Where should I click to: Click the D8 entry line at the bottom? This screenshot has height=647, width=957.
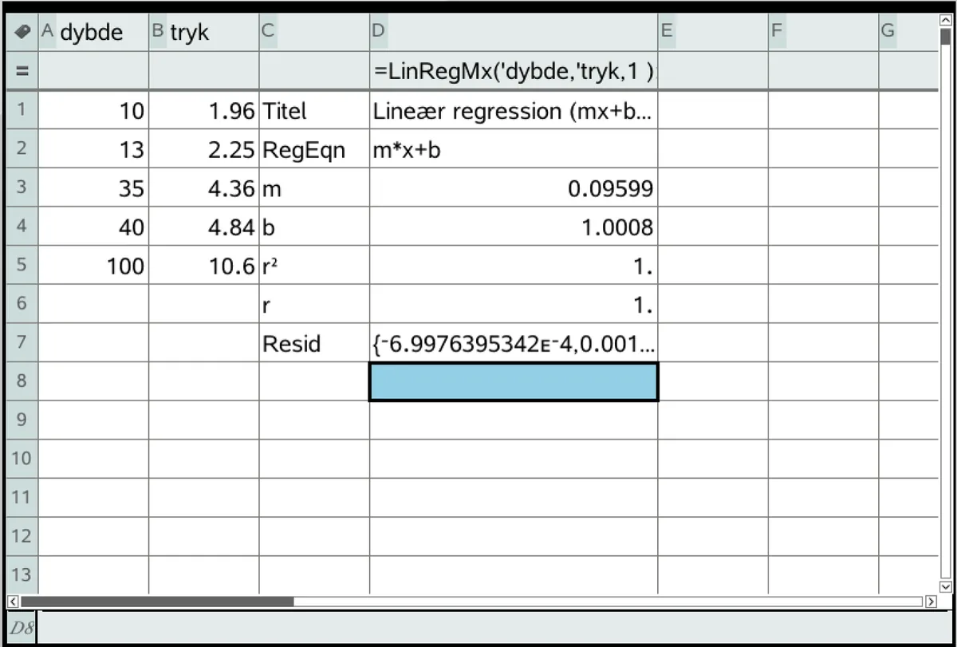click(496, 629)
